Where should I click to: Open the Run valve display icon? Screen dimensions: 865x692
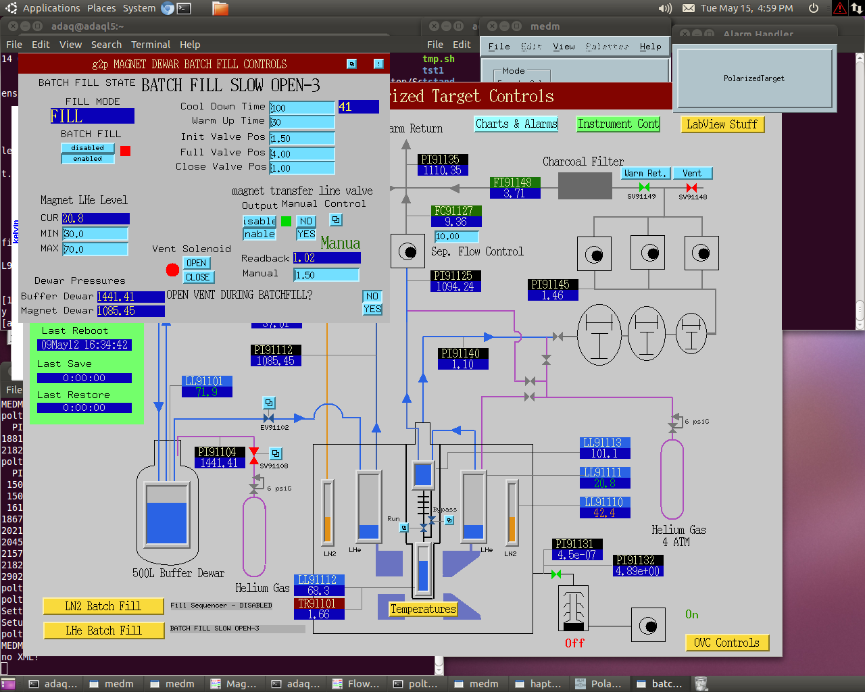point(404,528)
